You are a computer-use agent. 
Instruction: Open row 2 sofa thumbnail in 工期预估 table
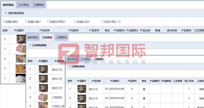[x=82, y=98]
